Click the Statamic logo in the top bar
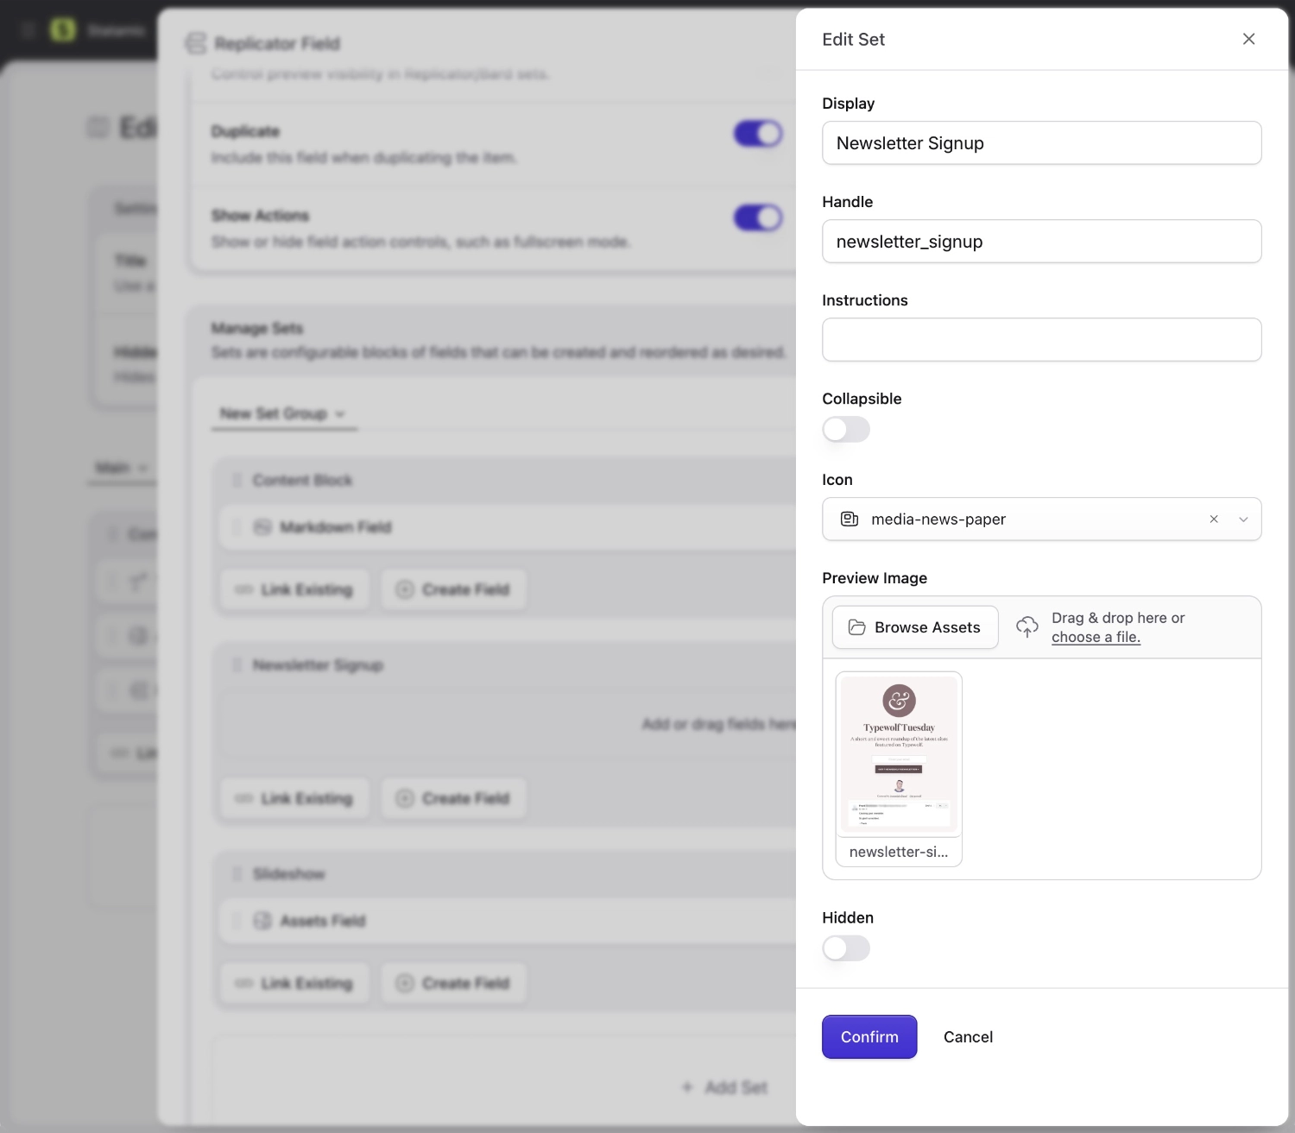1295x1133 pixels. pos(61,29)
